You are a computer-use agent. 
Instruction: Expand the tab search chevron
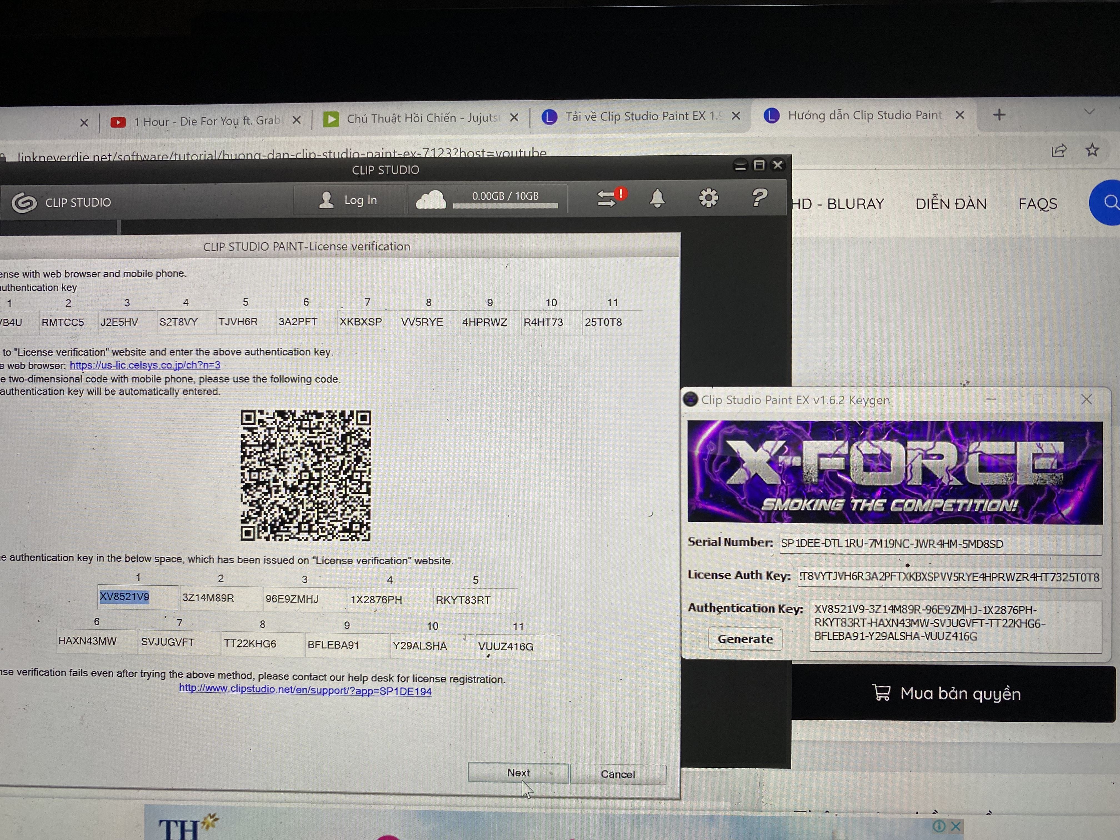click(x=1089, y=111)
